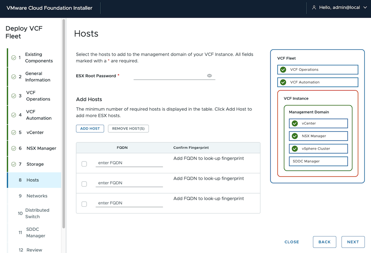
Task: Click the Hosts page heading
Action: tap(86, 34)
